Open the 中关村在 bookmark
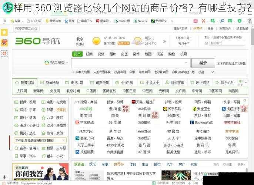This screenshot has height=185, width=254. (34, 21)
